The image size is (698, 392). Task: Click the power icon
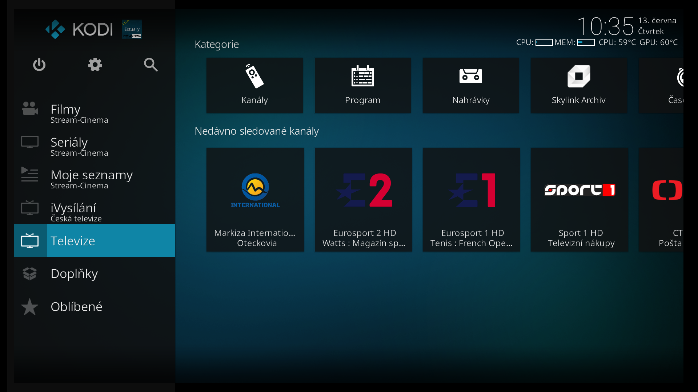[x=39, y=65]
